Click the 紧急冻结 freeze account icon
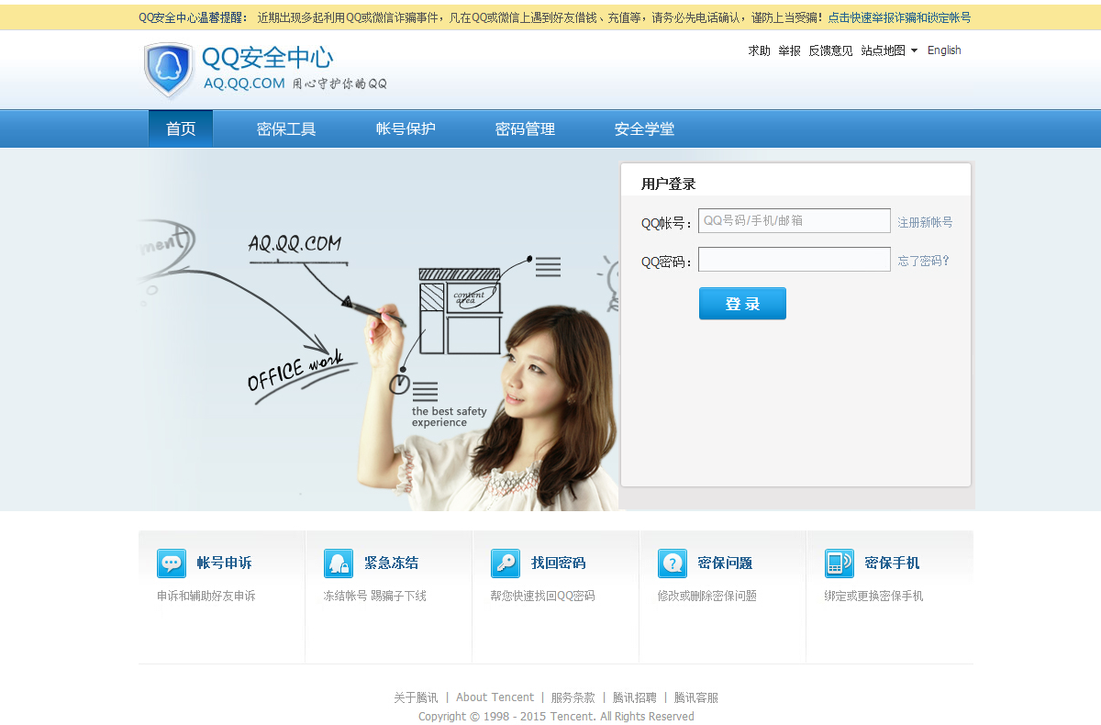The height and width of the screenshot is (725, 1101). click(x=339, y=563)
